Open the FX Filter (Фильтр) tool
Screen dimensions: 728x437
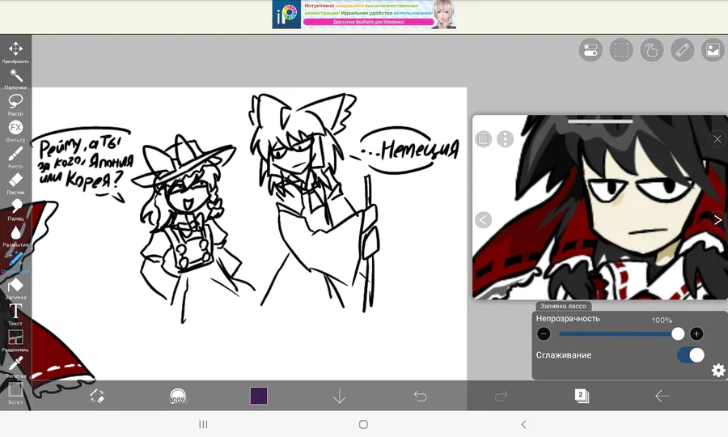[x=15, y=131]
